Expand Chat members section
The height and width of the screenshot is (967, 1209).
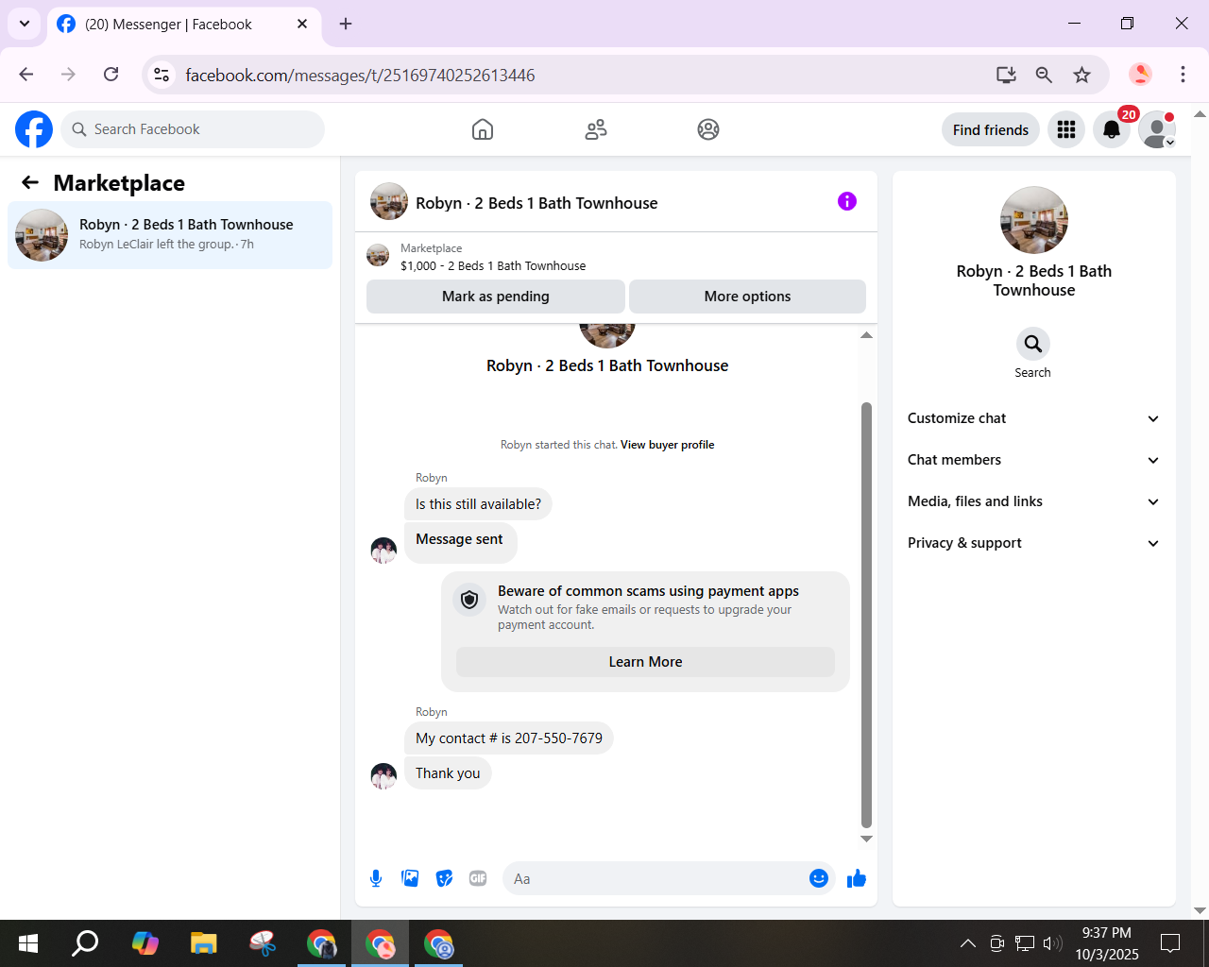(x=1033, y=460)
